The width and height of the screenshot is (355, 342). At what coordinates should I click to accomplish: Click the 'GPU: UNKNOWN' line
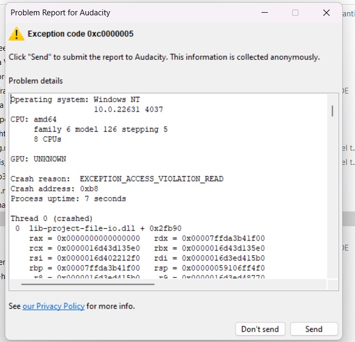coord(38,159)
